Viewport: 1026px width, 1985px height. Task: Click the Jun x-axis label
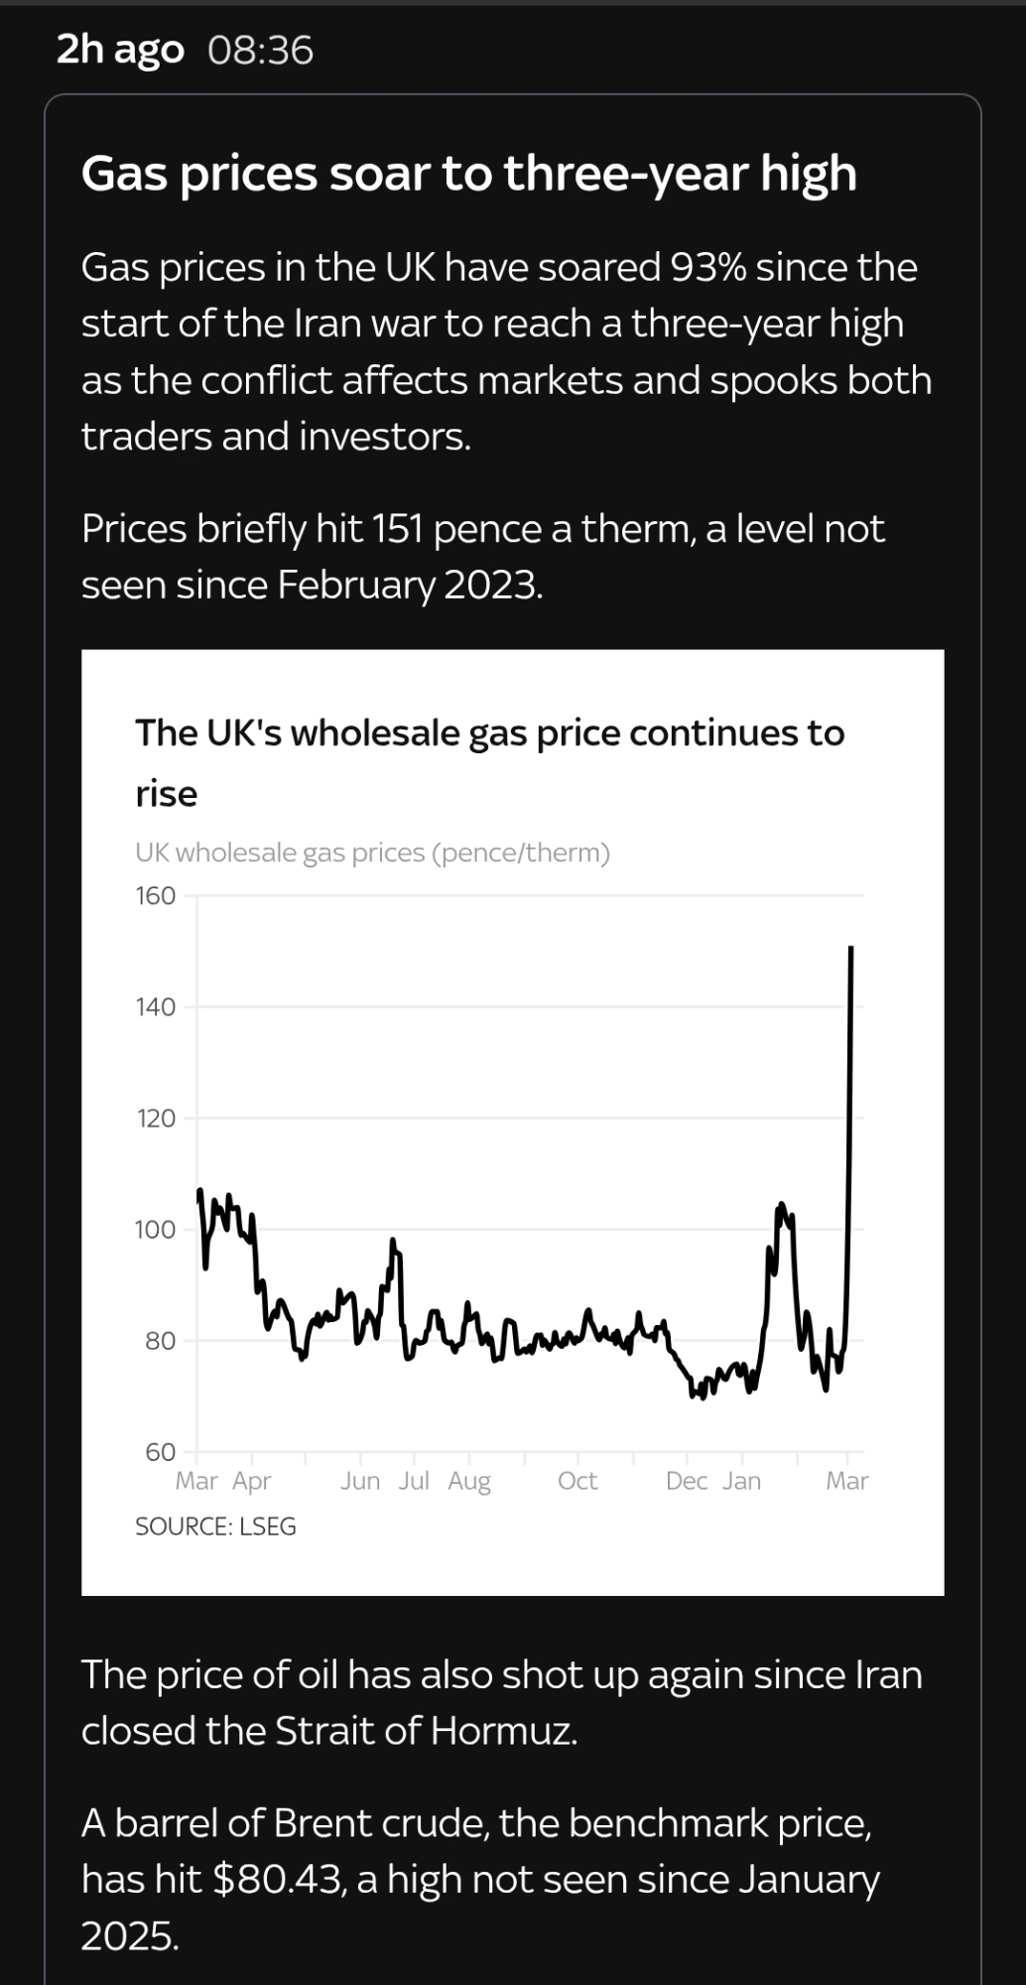click(360, 1481)
